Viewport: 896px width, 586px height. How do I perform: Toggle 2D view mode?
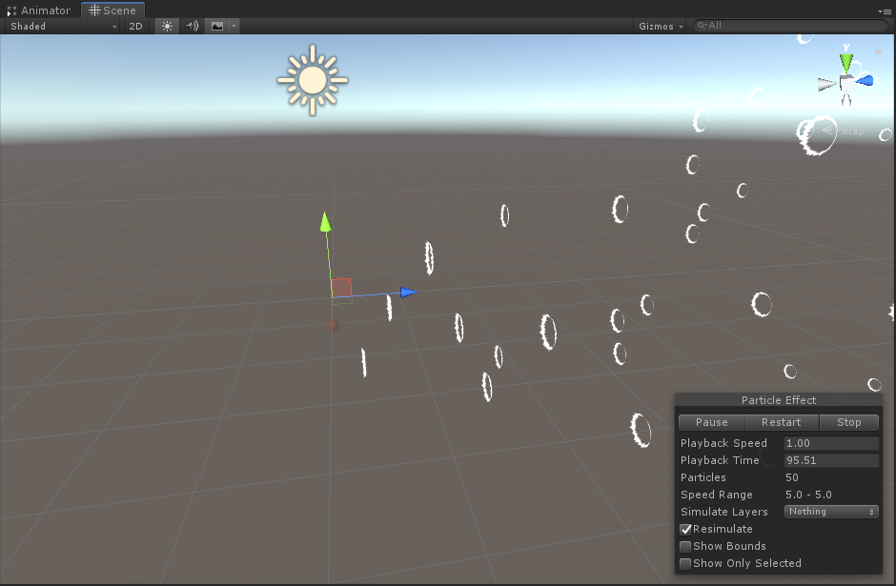tap(135, 27)
